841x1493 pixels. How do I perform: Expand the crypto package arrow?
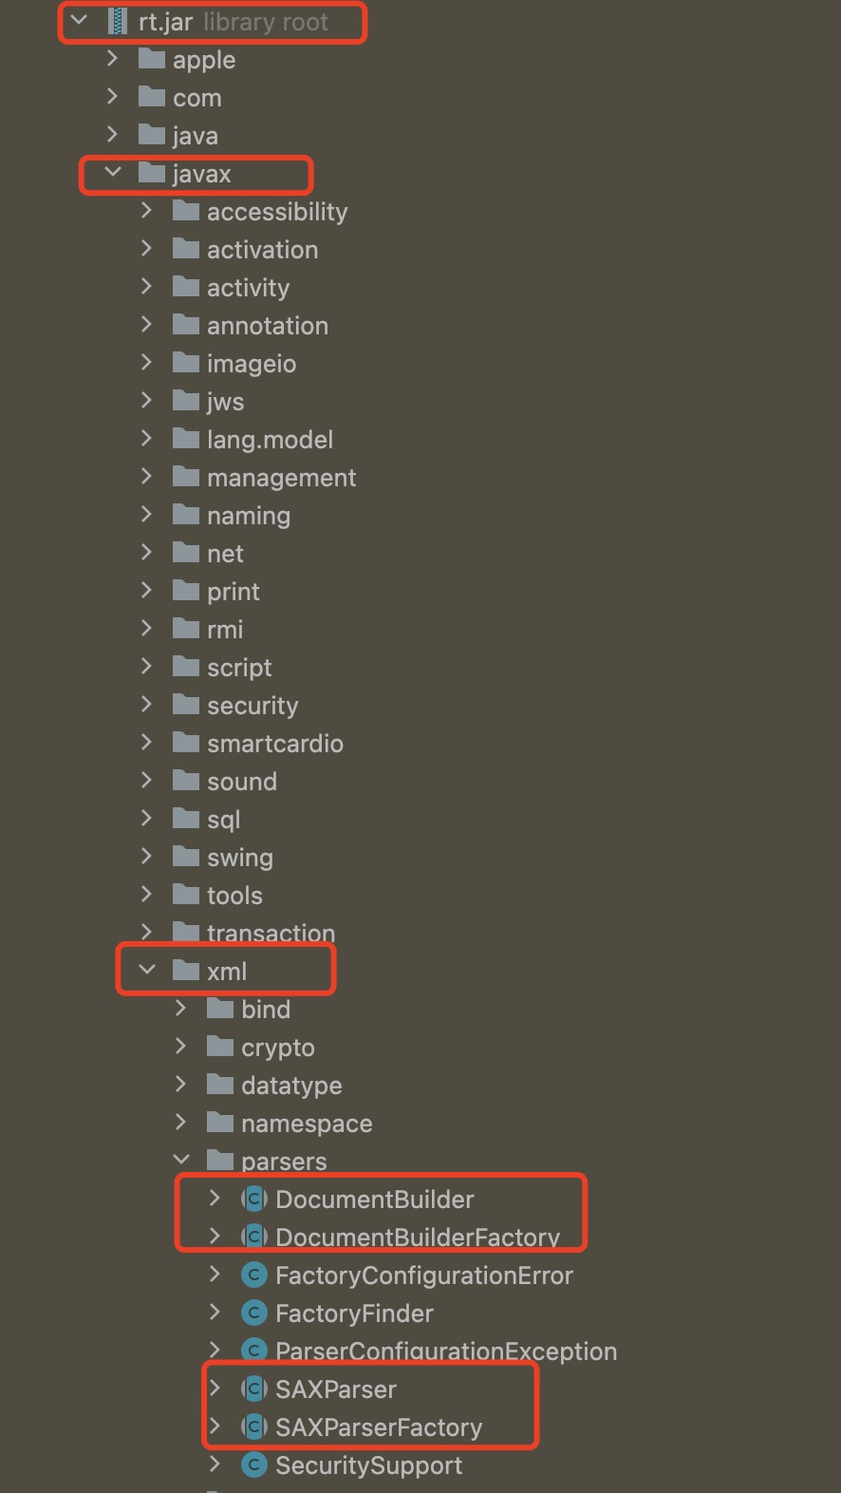(180, 1046)
